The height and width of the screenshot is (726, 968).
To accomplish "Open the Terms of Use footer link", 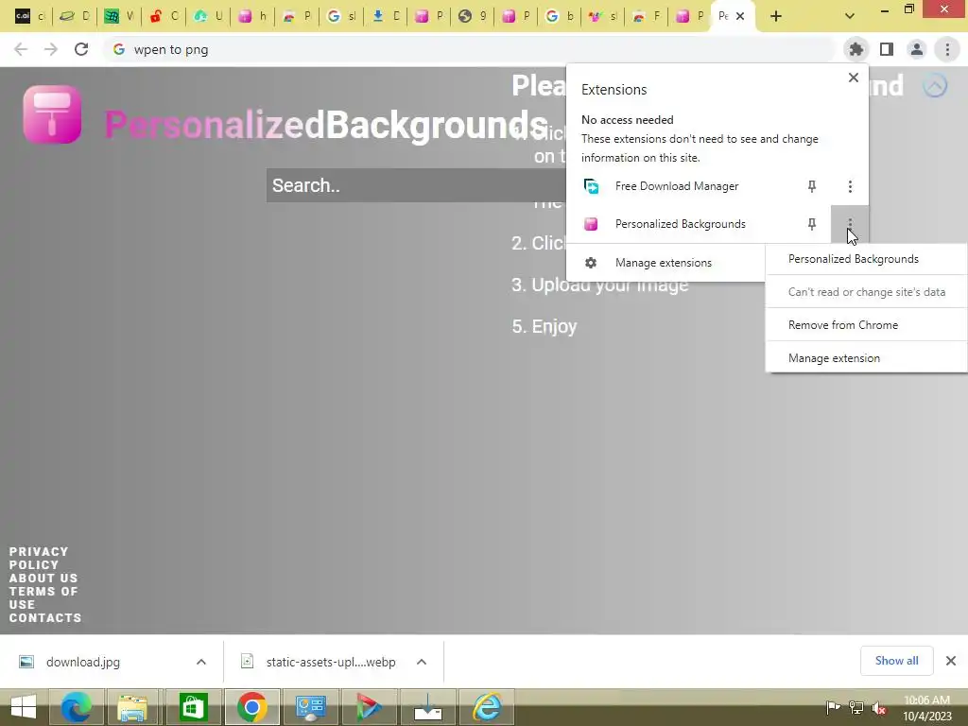I will (x=43, y=598).
